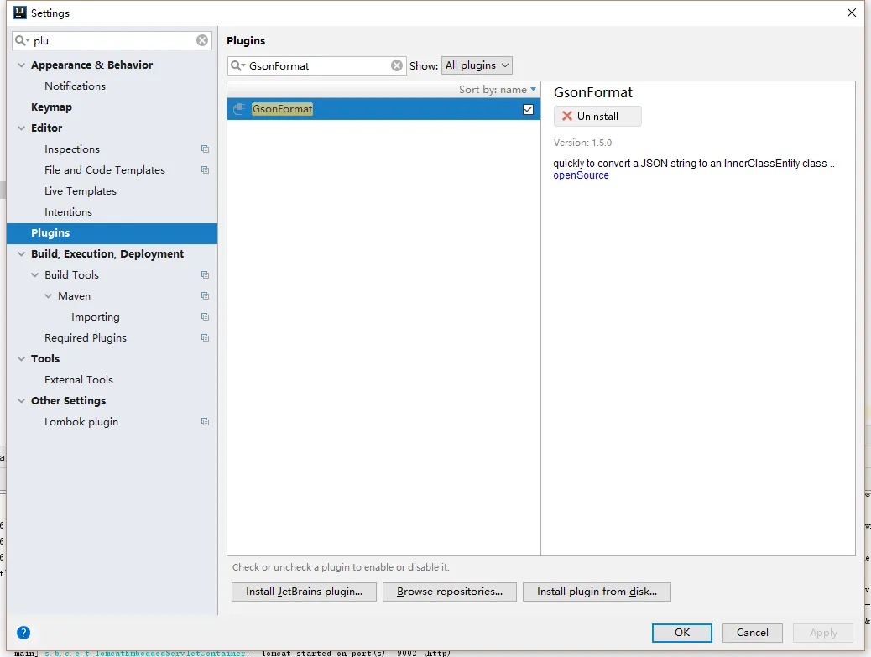
Task: Open help with the question mark icon
Action: (x=23, y=633)
